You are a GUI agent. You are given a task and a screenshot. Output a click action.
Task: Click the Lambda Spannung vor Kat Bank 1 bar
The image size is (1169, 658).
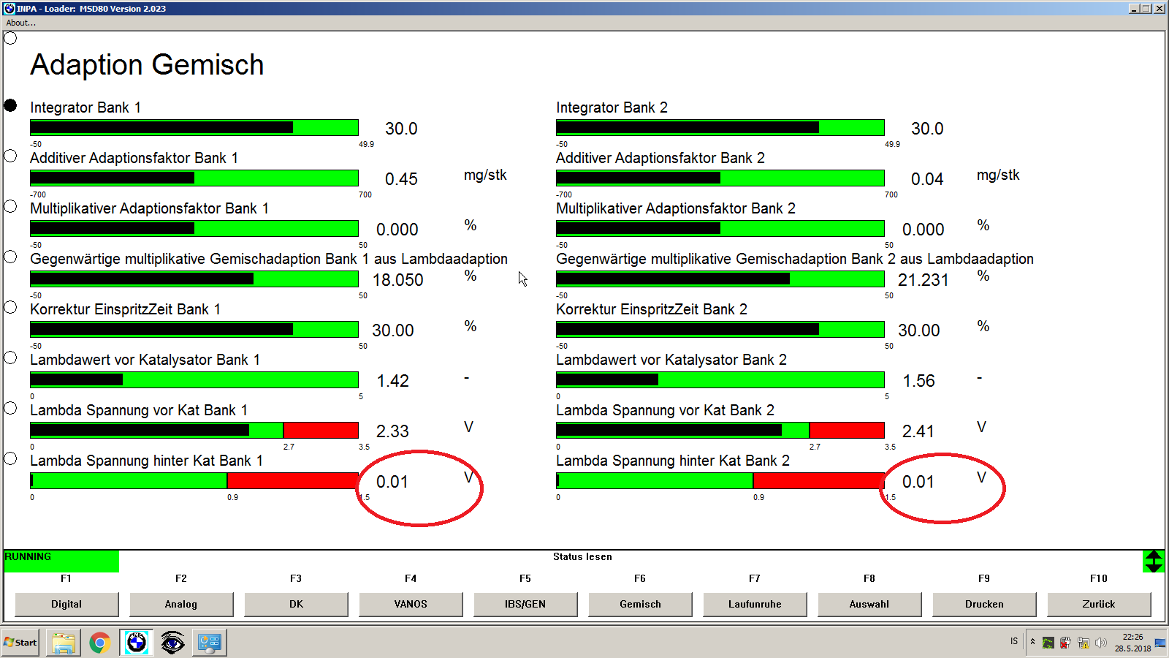[x=194, y=430]
